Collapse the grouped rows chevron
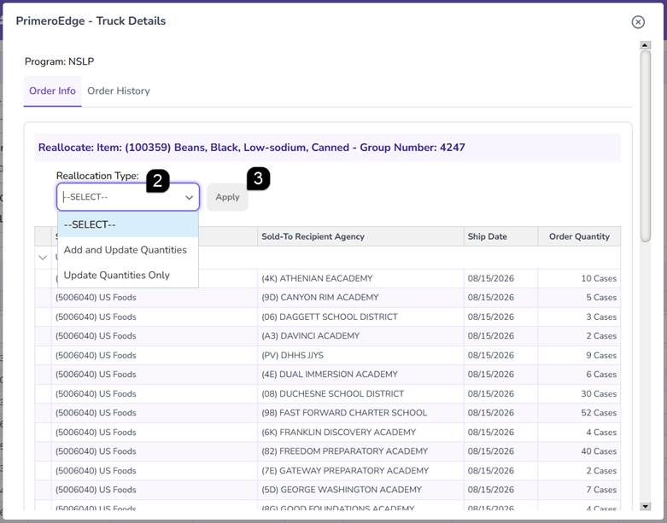Screen dimensions: 667x523 (x=43, y=258)
